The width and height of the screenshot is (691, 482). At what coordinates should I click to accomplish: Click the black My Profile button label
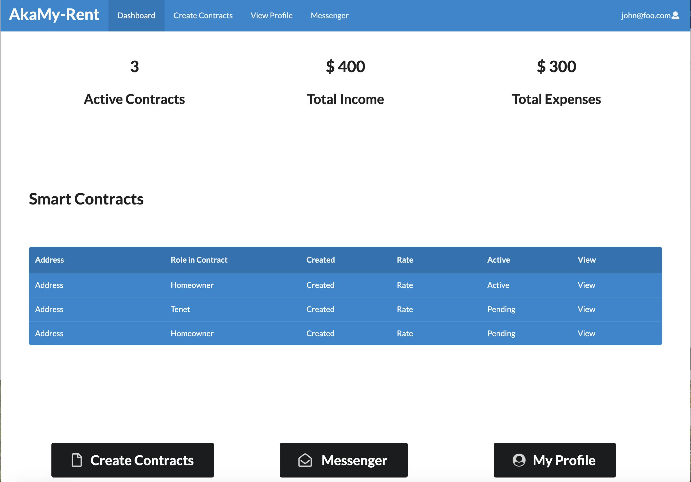tap(564, 460)
